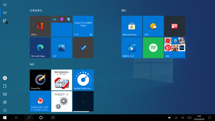
Task: Open Virus Buster Cloud installer tile
Action: (x=40, y=102)
